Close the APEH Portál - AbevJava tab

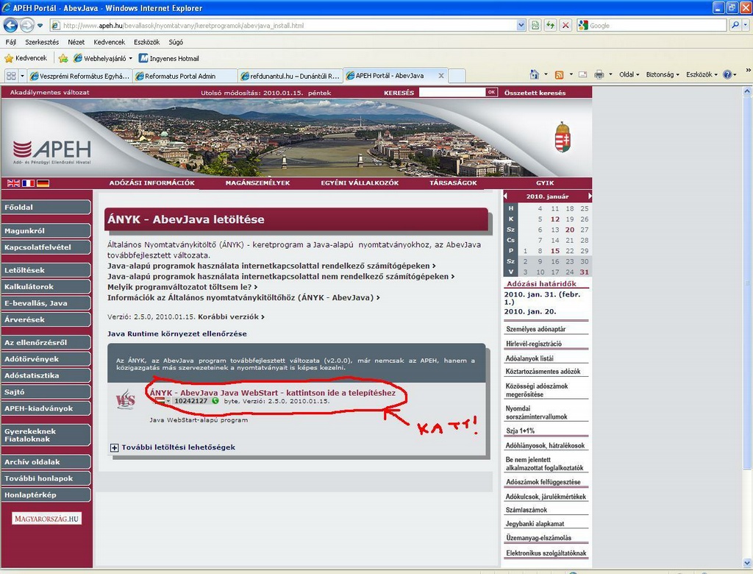pos(441,76)
